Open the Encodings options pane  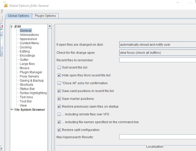(x=27, y=56)
